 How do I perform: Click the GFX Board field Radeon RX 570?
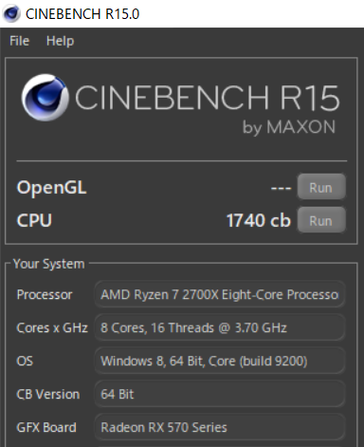[x=220, y=427]
